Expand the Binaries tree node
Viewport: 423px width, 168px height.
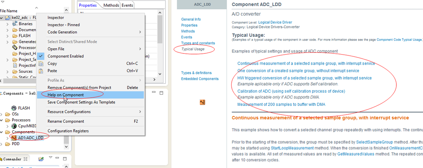(8, 24)
